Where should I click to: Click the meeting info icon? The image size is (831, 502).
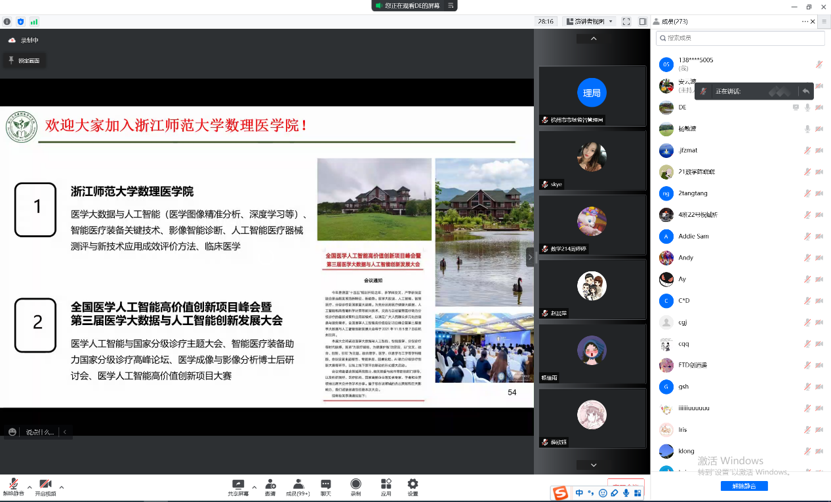click(x=7, y=22)
